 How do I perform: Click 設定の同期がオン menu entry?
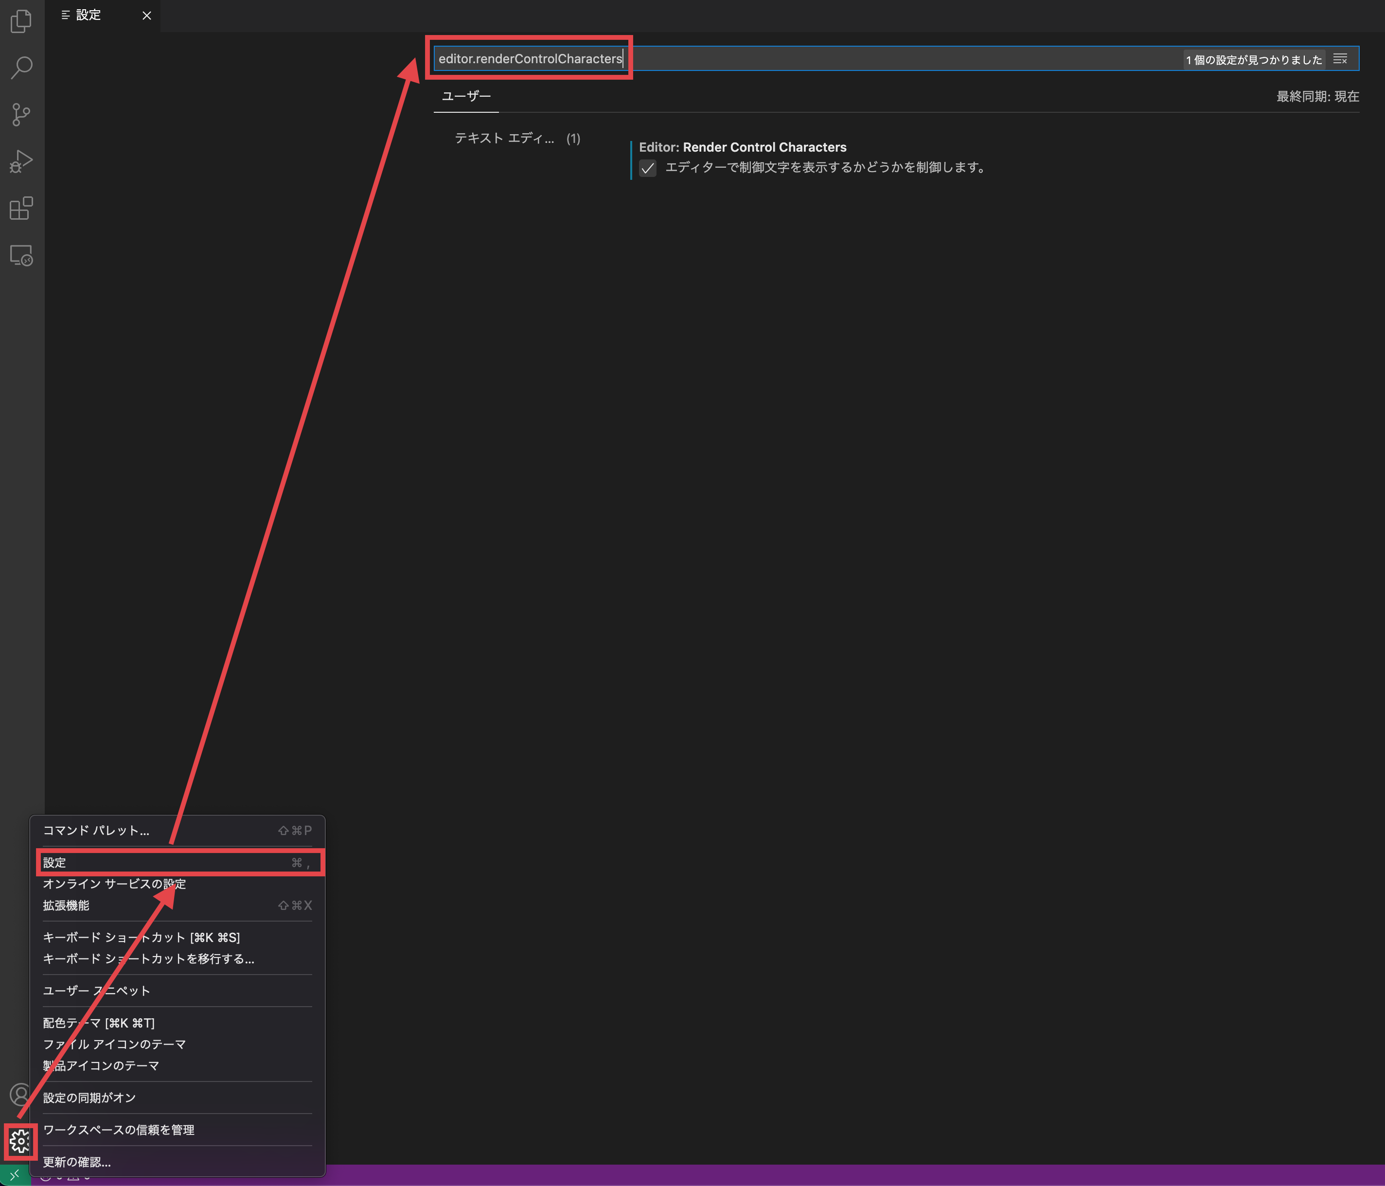[89, 1097]
